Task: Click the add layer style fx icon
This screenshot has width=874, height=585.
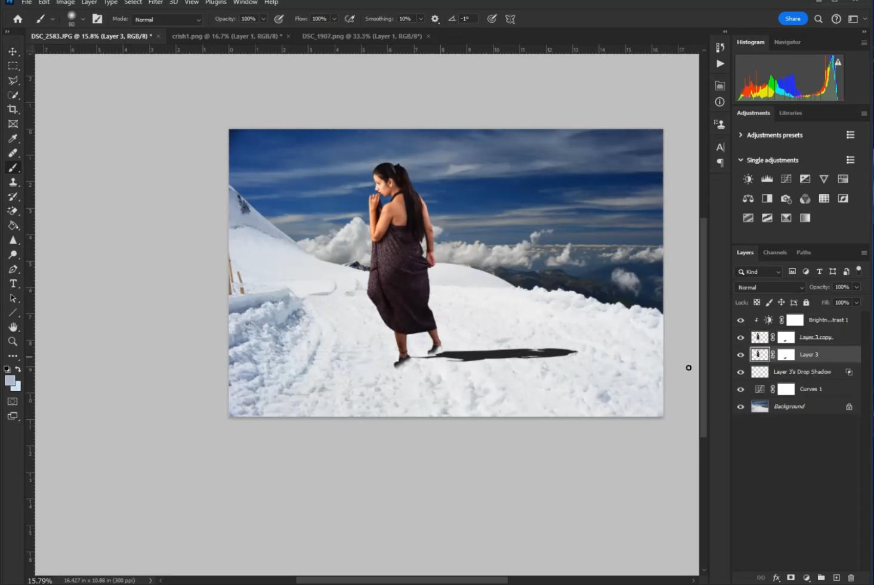Action: coord(776,578)
